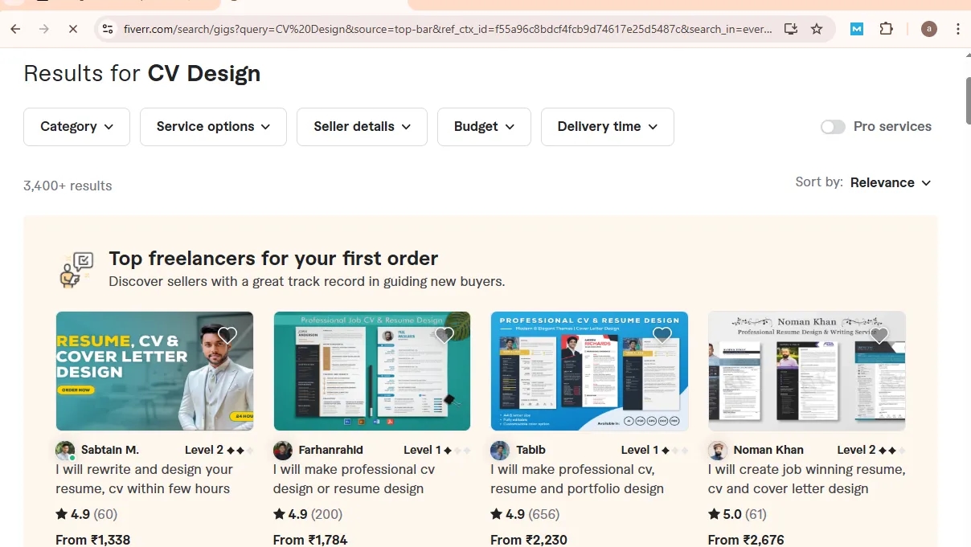
Task: Stop loading the page
Action: [72, 29]
